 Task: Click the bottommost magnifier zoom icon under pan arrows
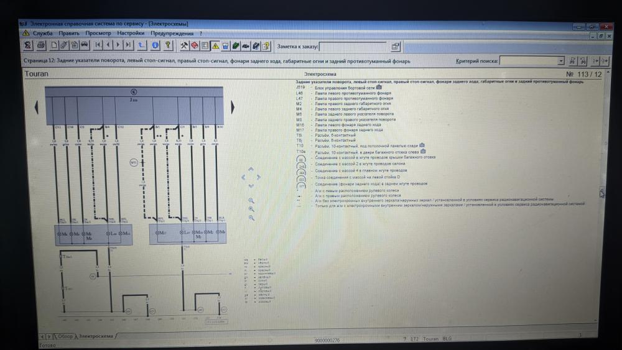click(x=251, y=218)
